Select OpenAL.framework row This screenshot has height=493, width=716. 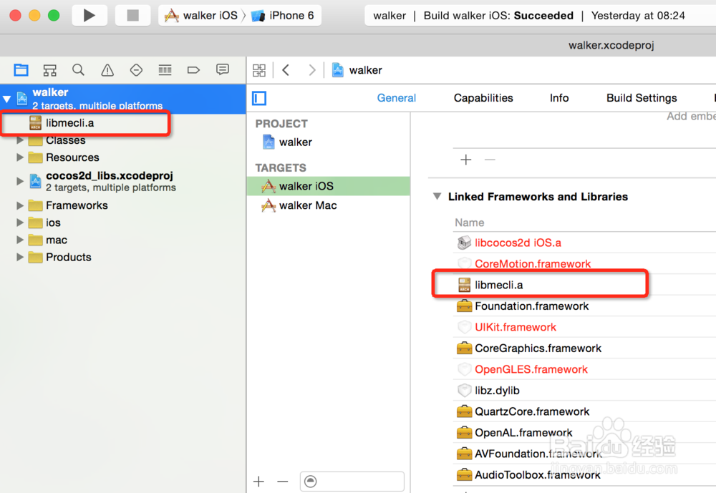click(584, 433)
